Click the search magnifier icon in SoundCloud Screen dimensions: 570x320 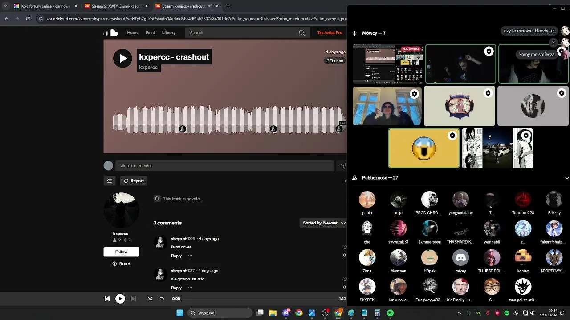click(x=301, y=32)
